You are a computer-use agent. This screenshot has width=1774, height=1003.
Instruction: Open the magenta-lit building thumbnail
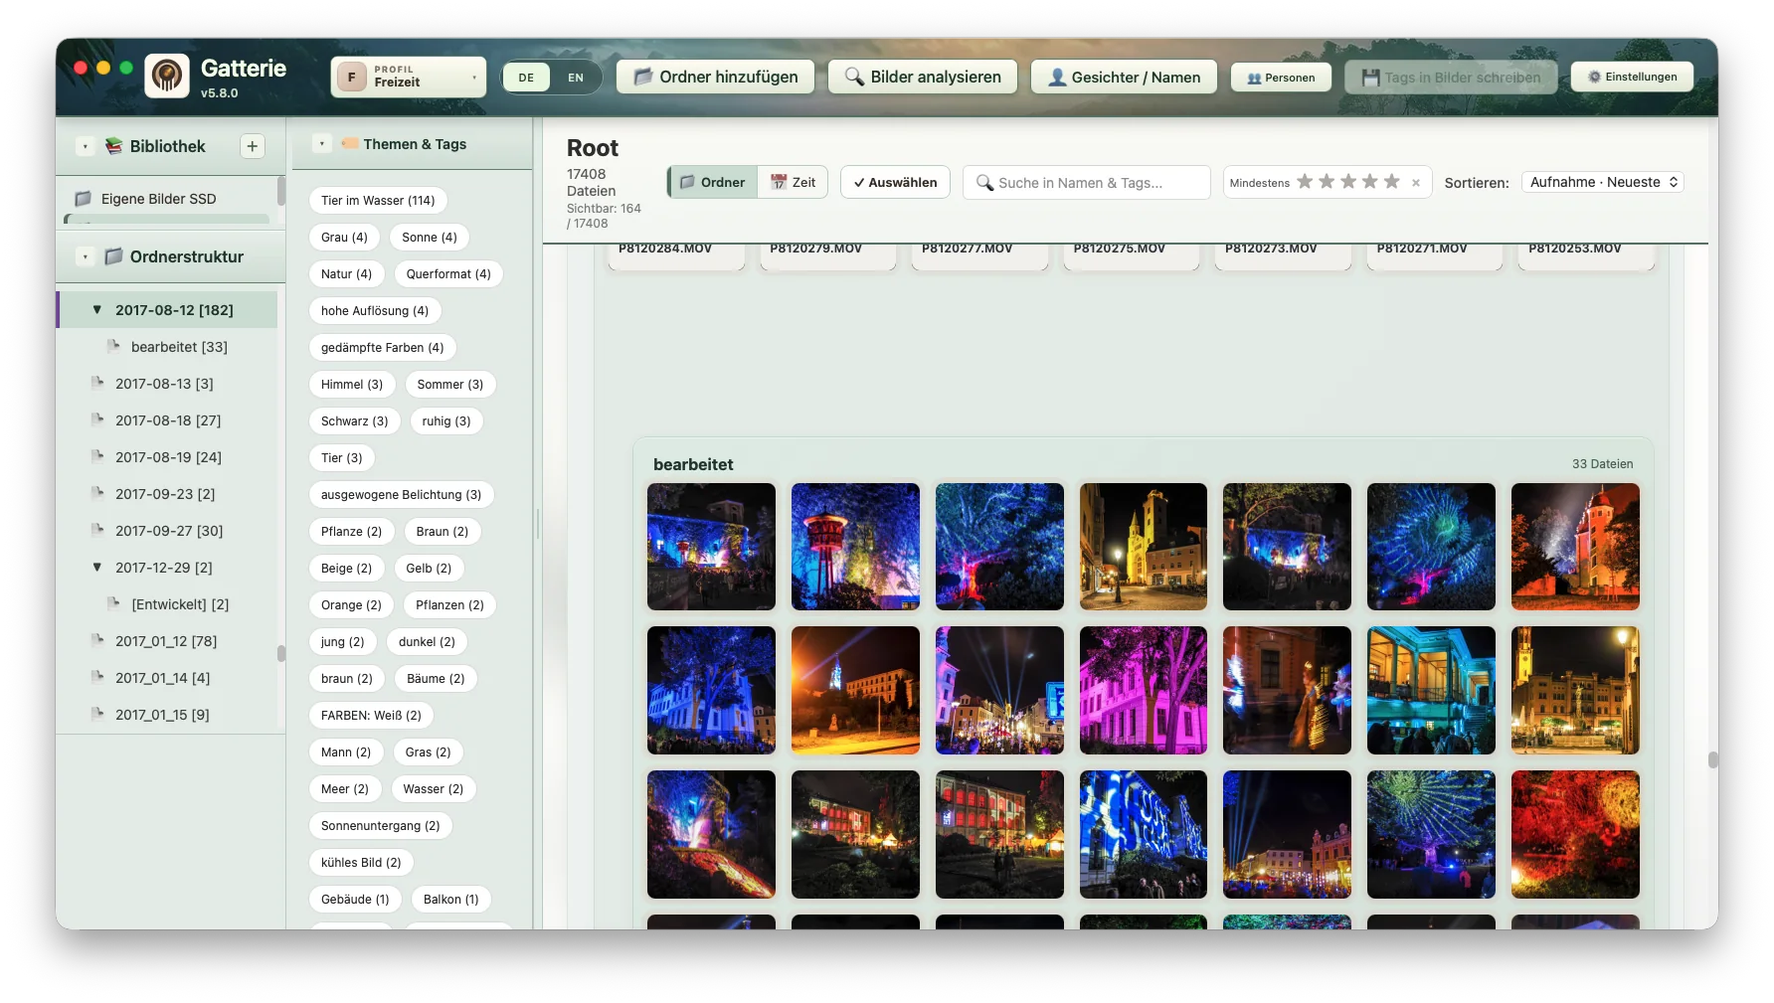point(1144,690)
